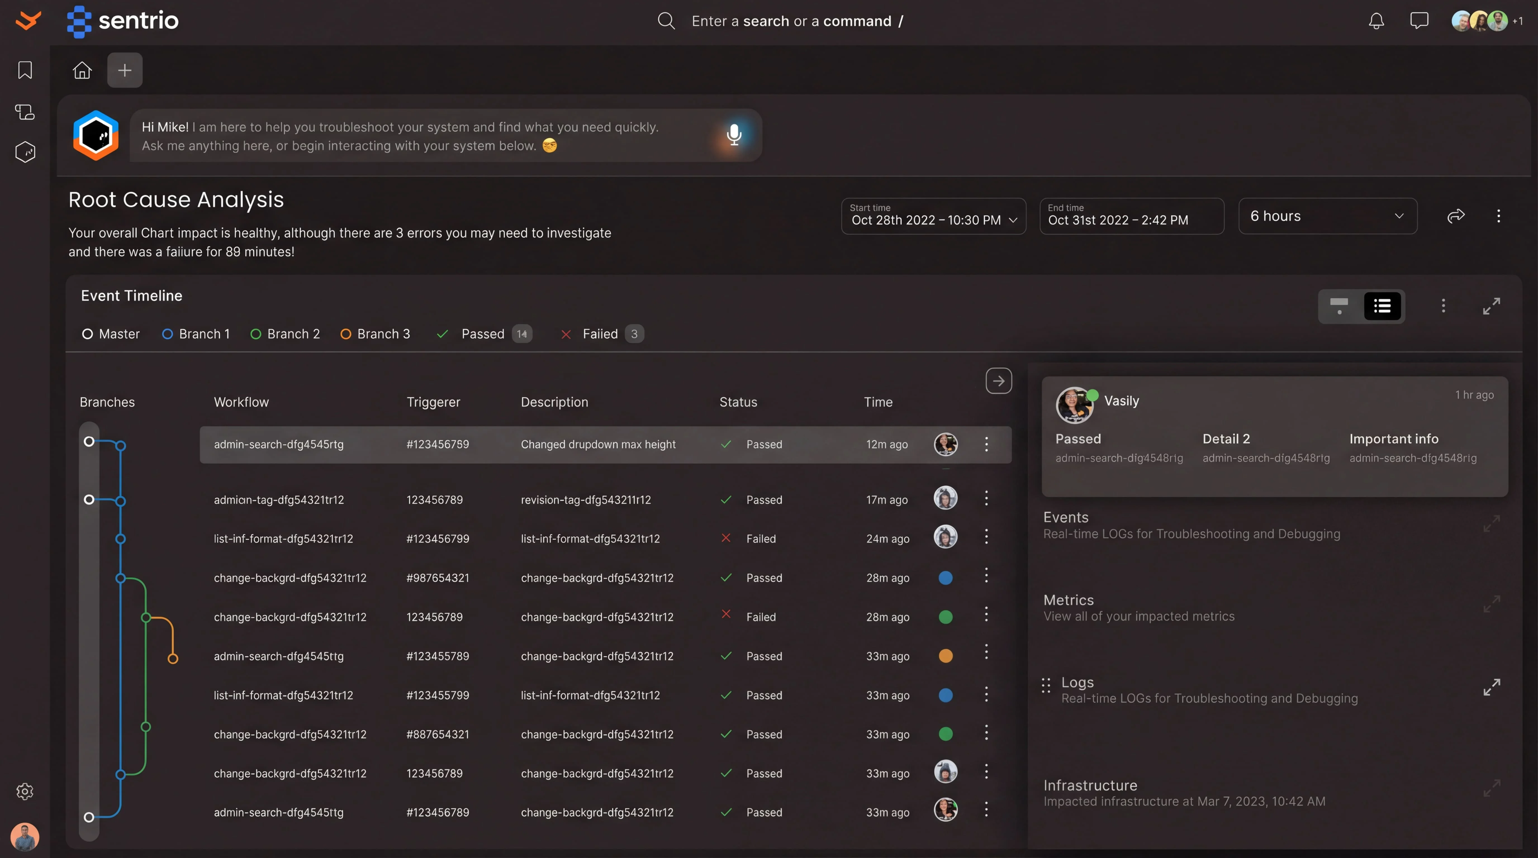The width and height of the screenshot is (1538, 858).
Task: Expand the Infrastructure section
Action: [x=1491, y=788]
